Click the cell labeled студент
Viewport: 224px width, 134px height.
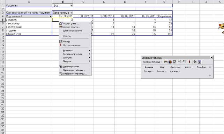pyautogui.click(x=29, y=31)
